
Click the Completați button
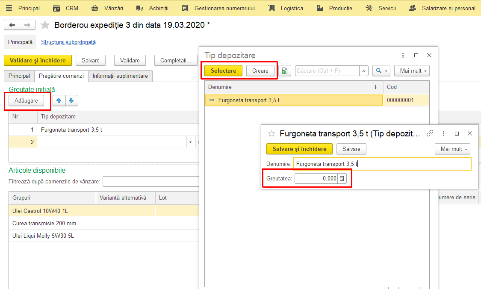[x=175, y=60]
